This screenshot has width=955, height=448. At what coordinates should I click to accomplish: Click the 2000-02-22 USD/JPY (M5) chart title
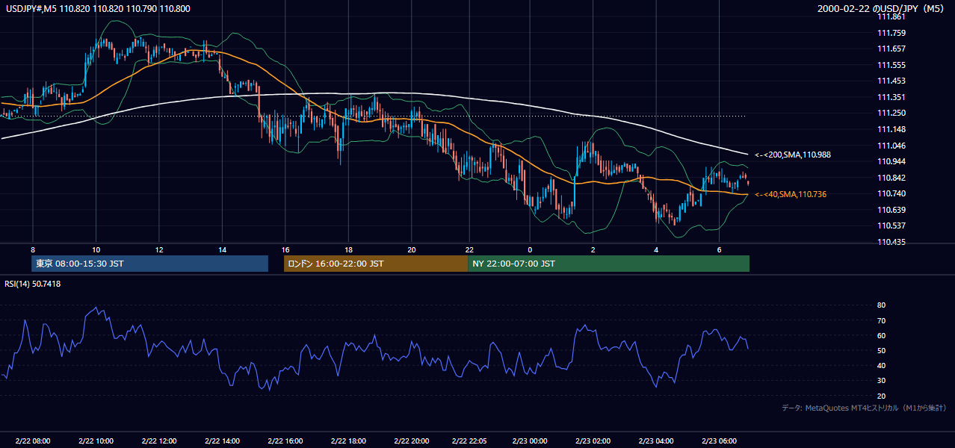(880, 9)
